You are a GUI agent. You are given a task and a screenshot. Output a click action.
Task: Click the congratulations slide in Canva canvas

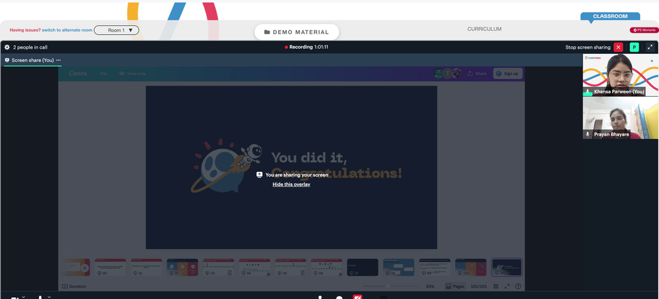291,167
